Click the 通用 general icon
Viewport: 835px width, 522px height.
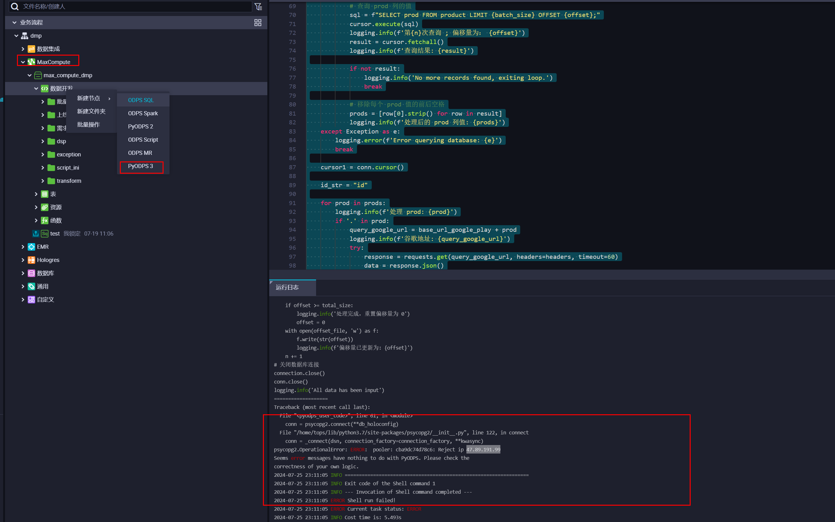click(x=31, y=286)
